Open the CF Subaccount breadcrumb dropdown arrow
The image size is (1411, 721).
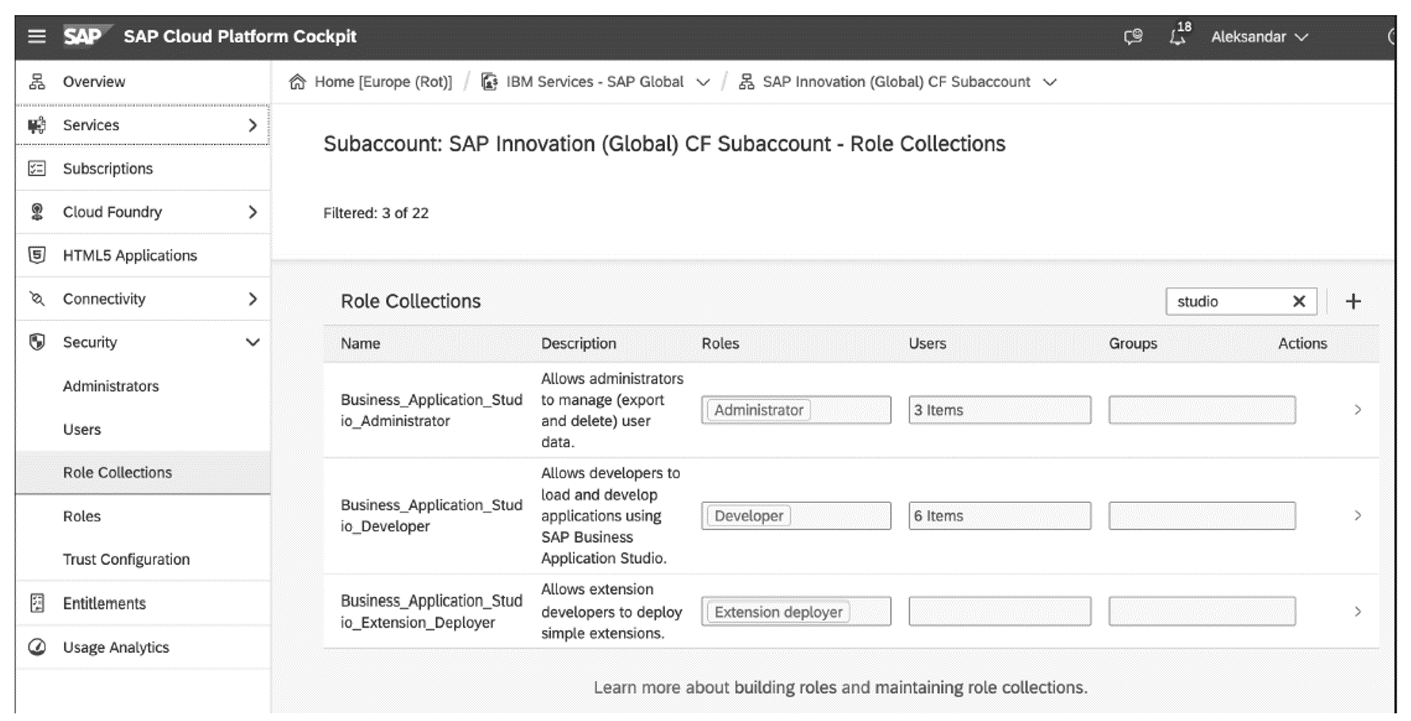pos(1050,82)
